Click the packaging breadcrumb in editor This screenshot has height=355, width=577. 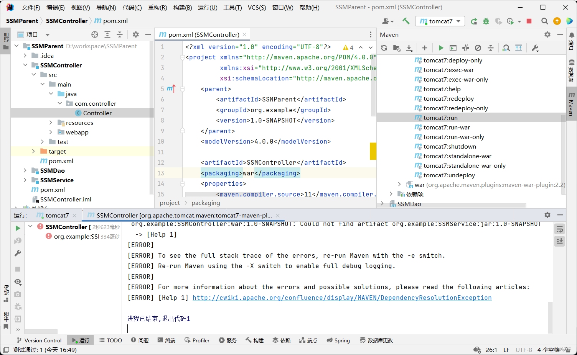coord(206,203)
